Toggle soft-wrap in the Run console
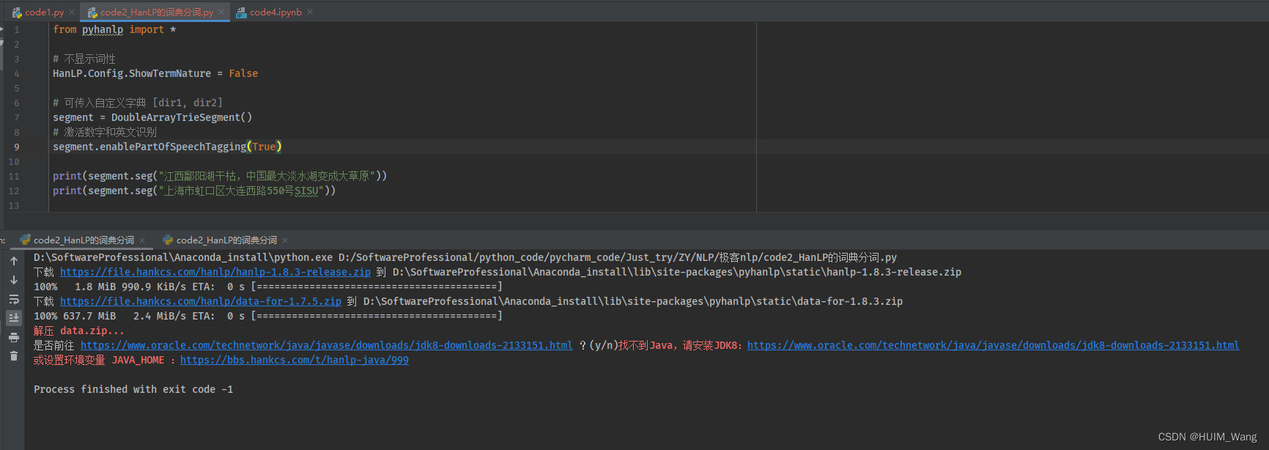This screenshot has height=450, width=1269. point(14,299)
